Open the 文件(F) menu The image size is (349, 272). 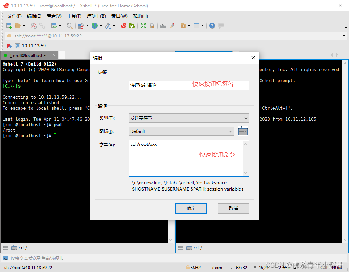[x=14, y=16]
